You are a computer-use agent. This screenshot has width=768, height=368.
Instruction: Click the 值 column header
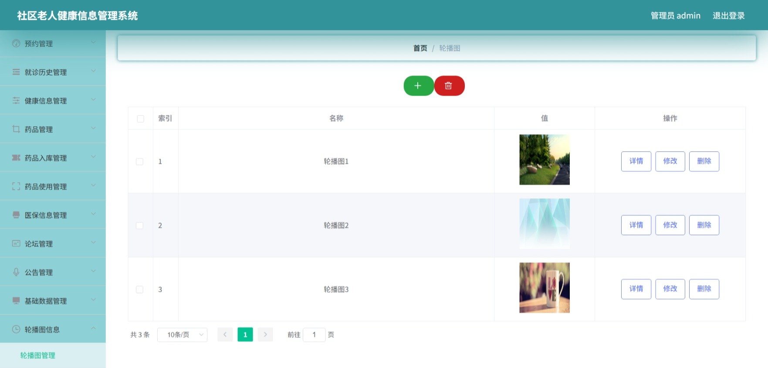[x=545, y=118]
